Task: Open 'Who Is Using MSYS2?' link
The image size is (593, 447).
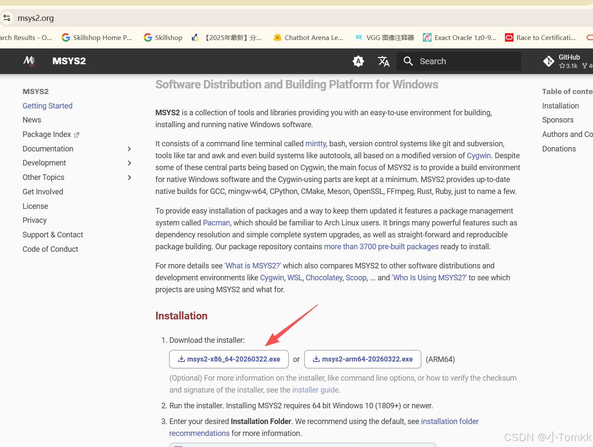Action: coord(429,278)
